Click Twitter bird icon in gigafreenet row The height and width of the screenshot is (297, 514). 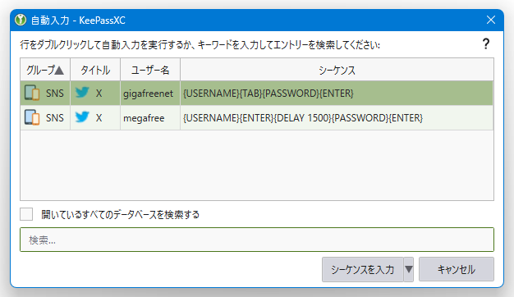[82, 93]
